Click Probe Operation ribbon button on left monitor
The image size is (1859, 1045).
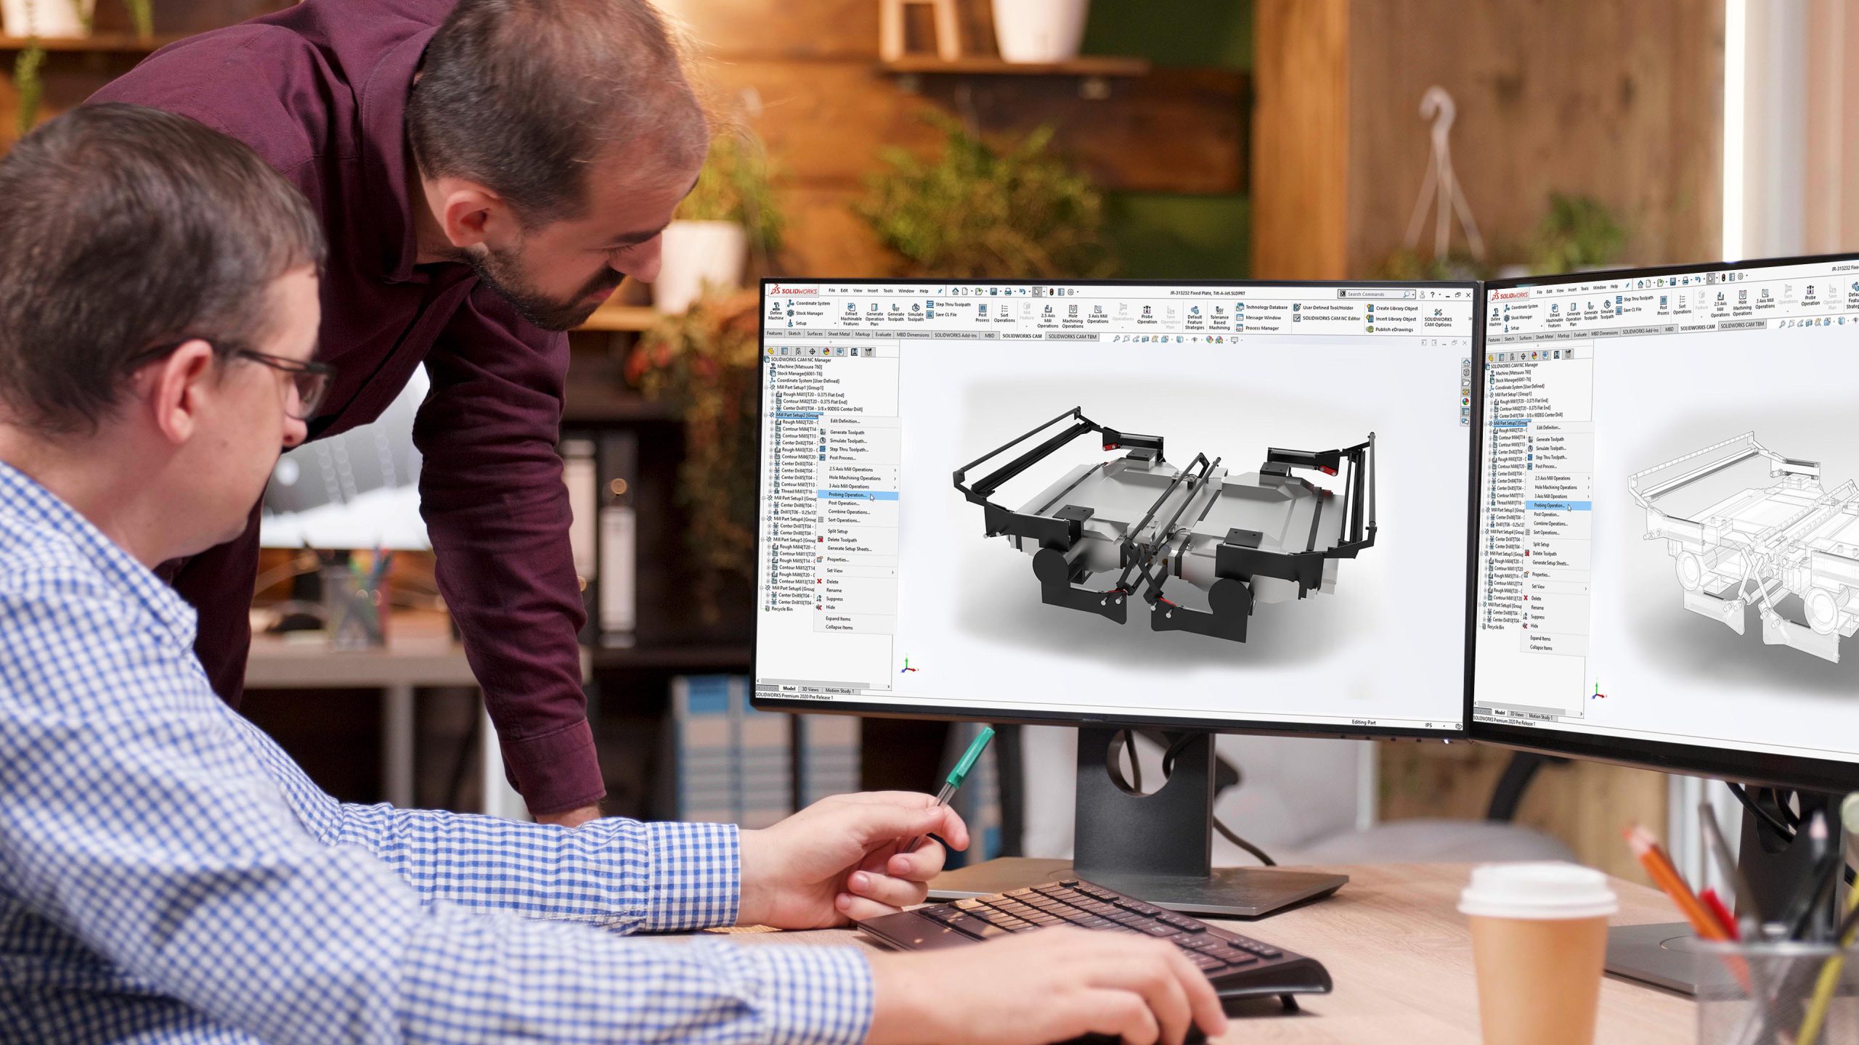[x=1147, y=316]
